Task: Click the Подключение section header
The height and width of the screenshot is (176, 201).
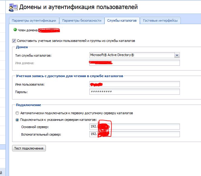Action: click(x=28, y=105)
